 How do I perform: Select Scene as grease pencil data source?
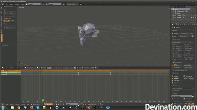6,21
